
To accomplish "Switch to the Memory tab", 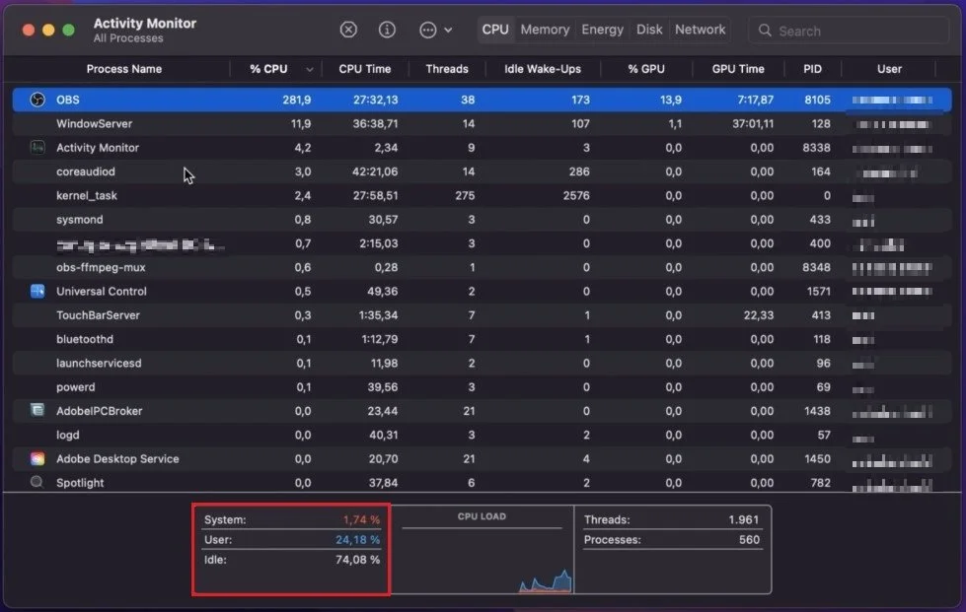I will coord(545,30).
